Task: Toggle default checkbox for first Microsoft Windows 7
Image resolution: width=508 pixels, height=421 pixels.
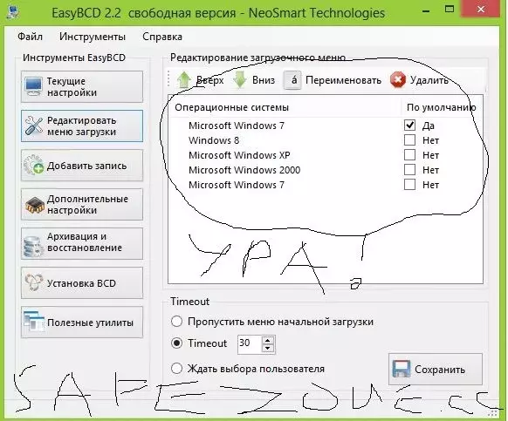Action: [409, 125]
